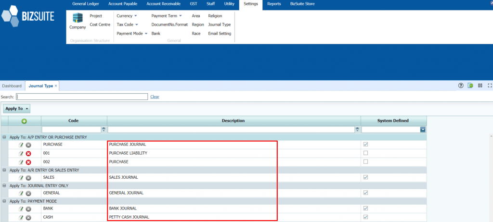The width and height of the screenshot is (493, 222).
Task: Open the Apply To grouping dropdown
Action: click(17, 109)
